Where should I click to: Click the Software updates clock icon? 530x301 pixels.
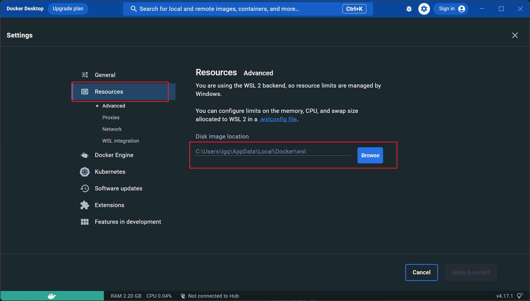[x=85, y=188]
